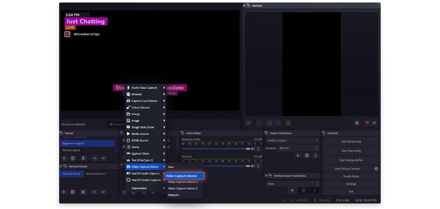Select Vertical Scene 1

96,174
